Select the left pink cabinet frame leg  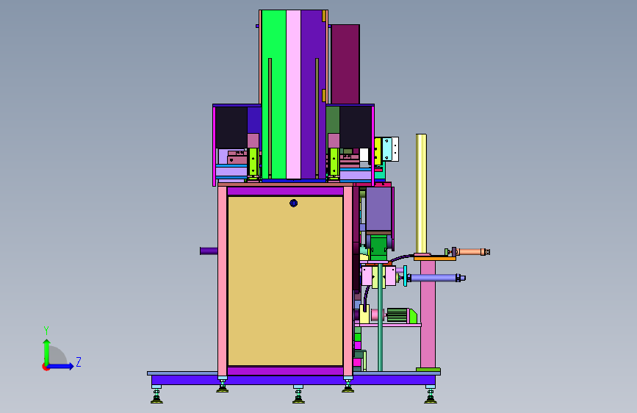222,281
